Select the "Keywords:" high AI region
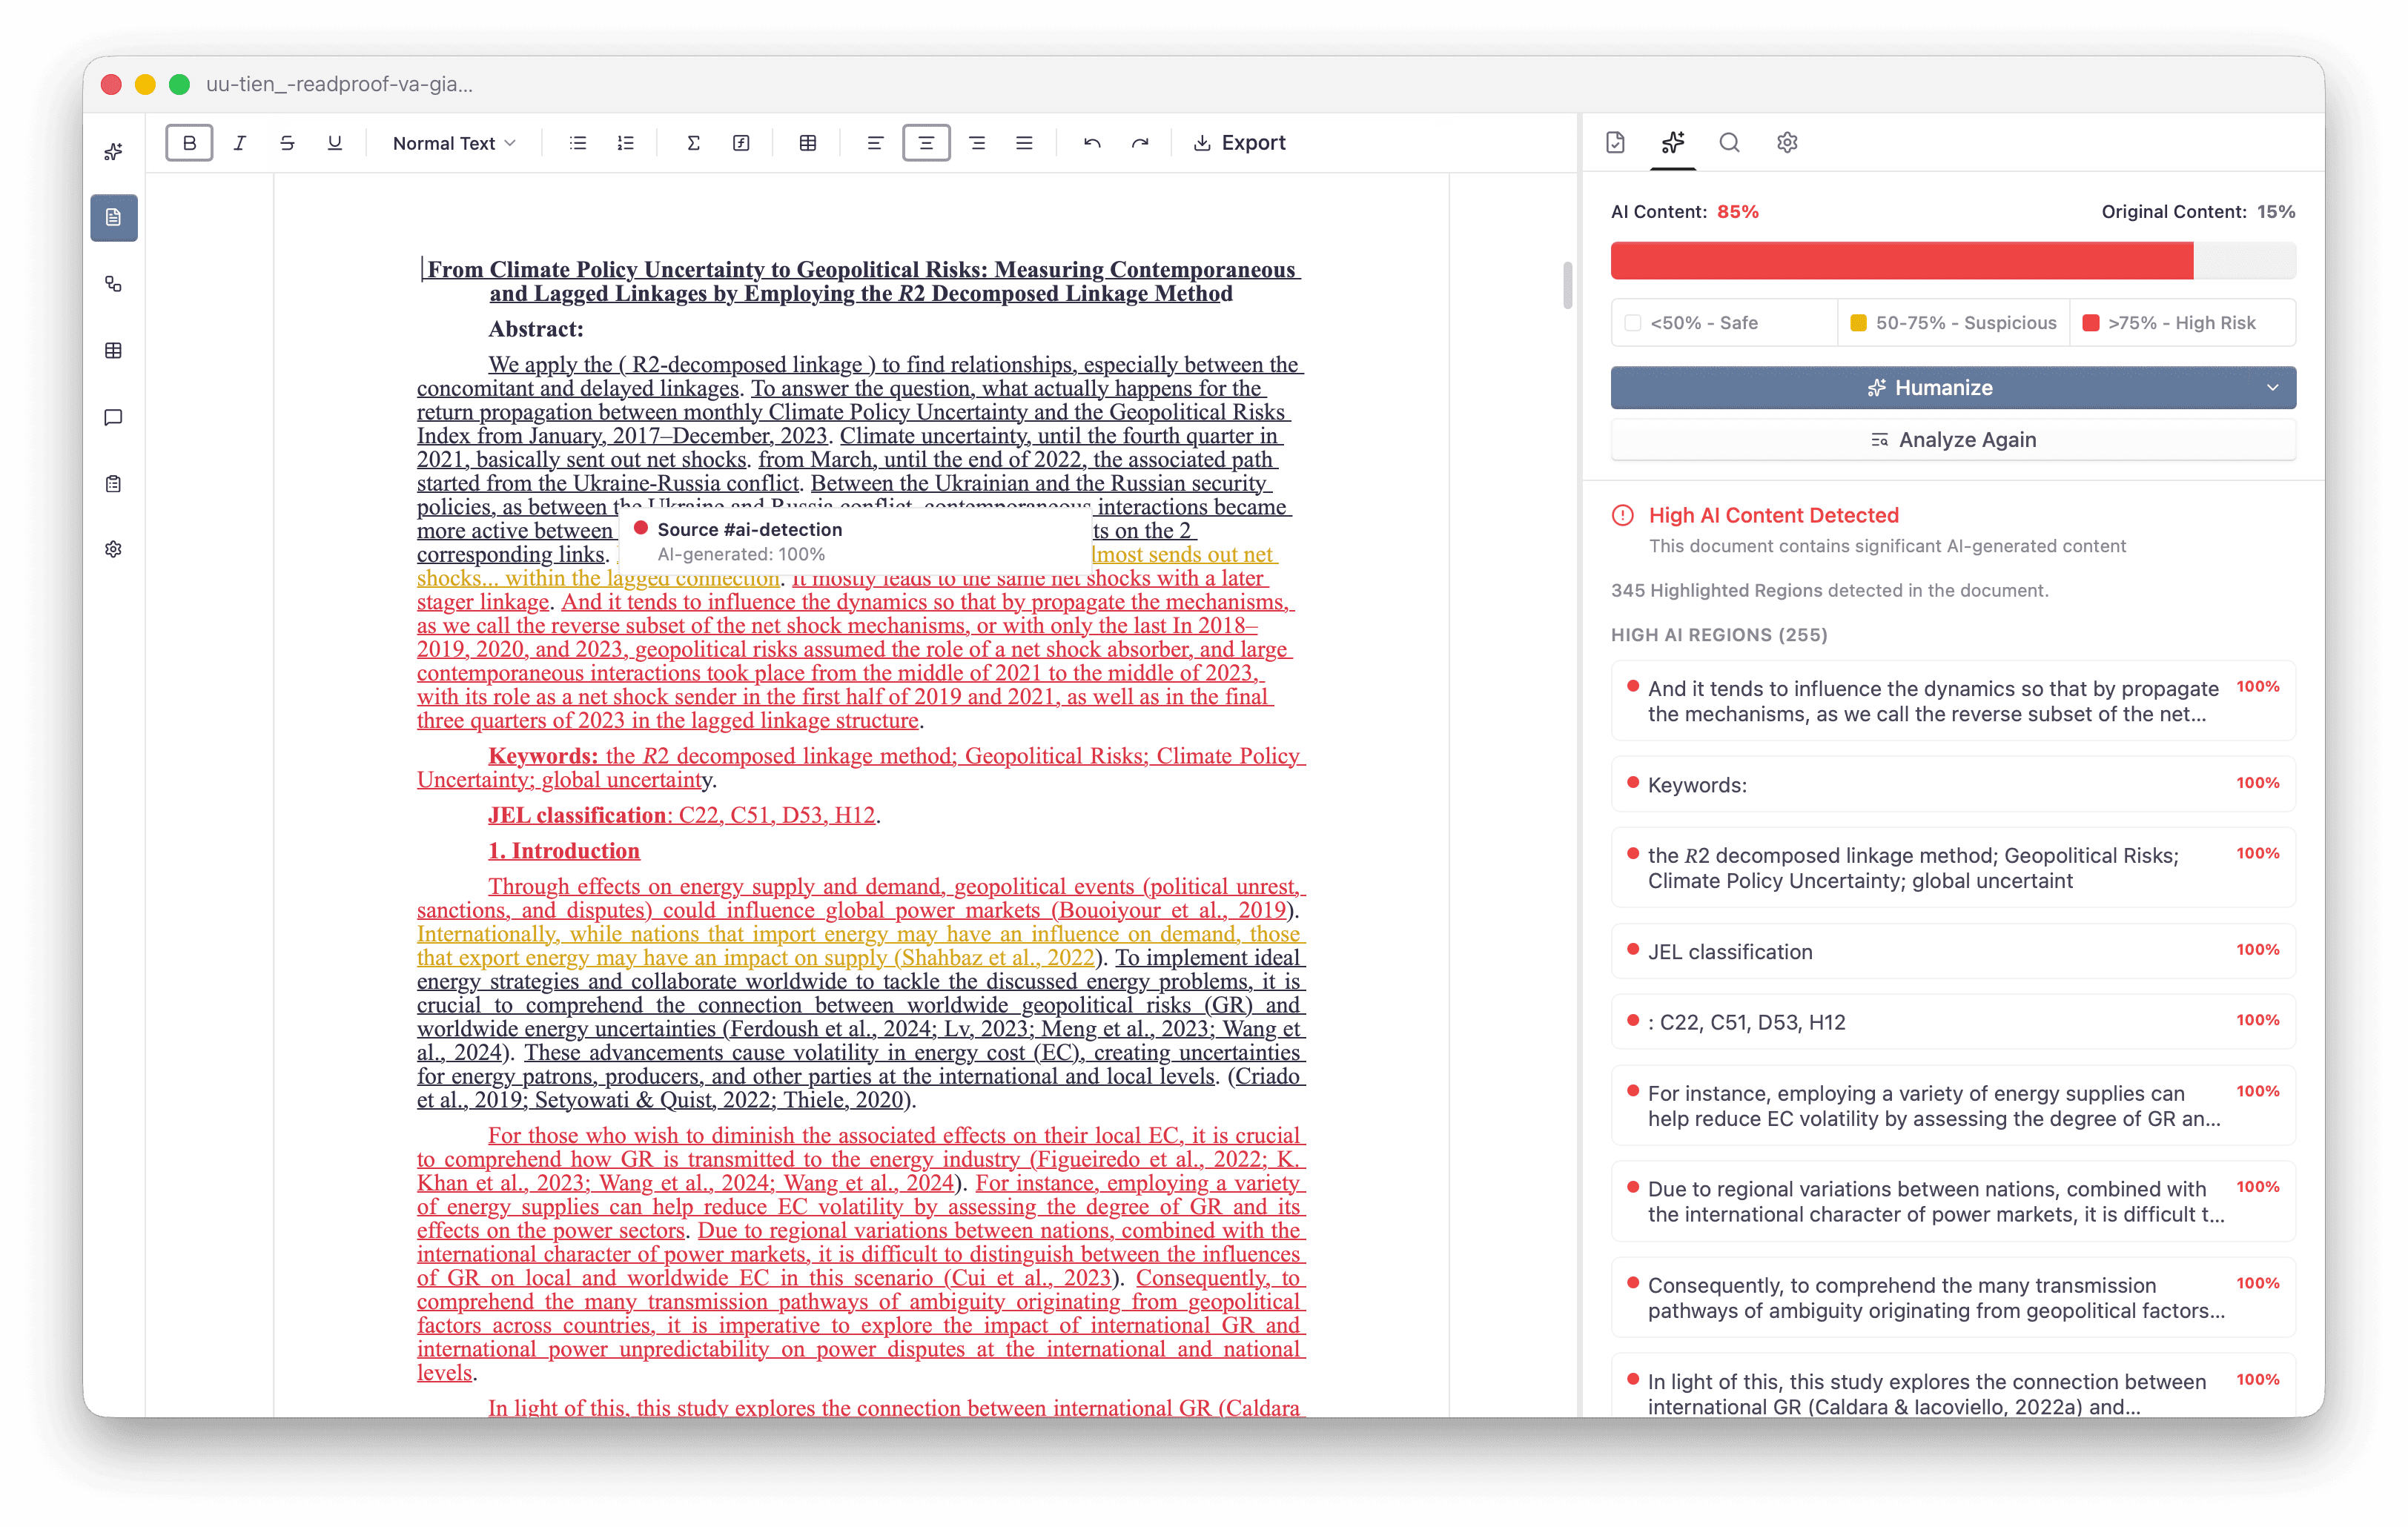 point(1952,785)
